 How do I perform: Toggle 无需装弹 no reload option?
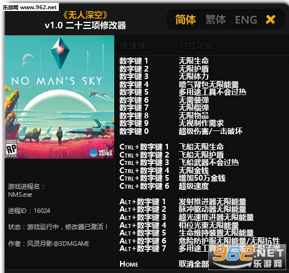pos(194,100)
